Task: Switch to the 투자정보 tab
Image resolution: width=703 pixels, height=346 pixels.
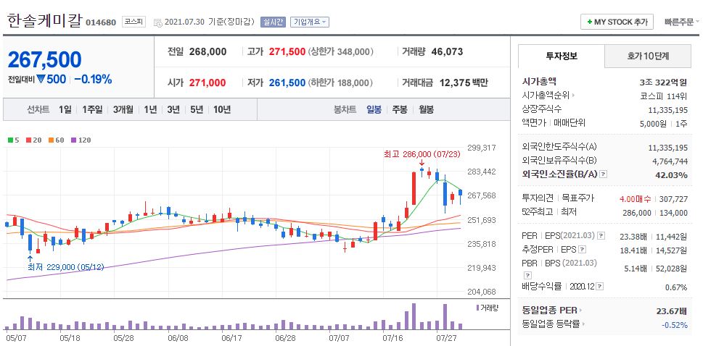Action: tap(562, 56)
